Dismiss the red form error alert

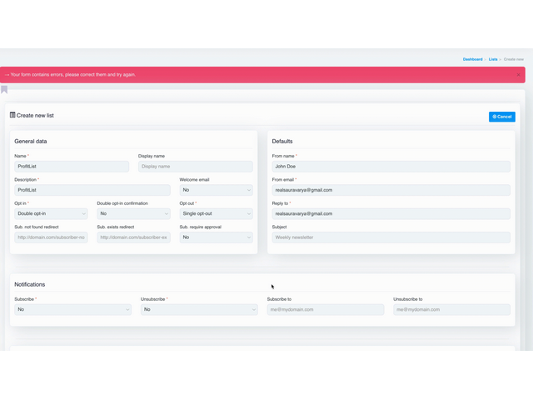518,75
